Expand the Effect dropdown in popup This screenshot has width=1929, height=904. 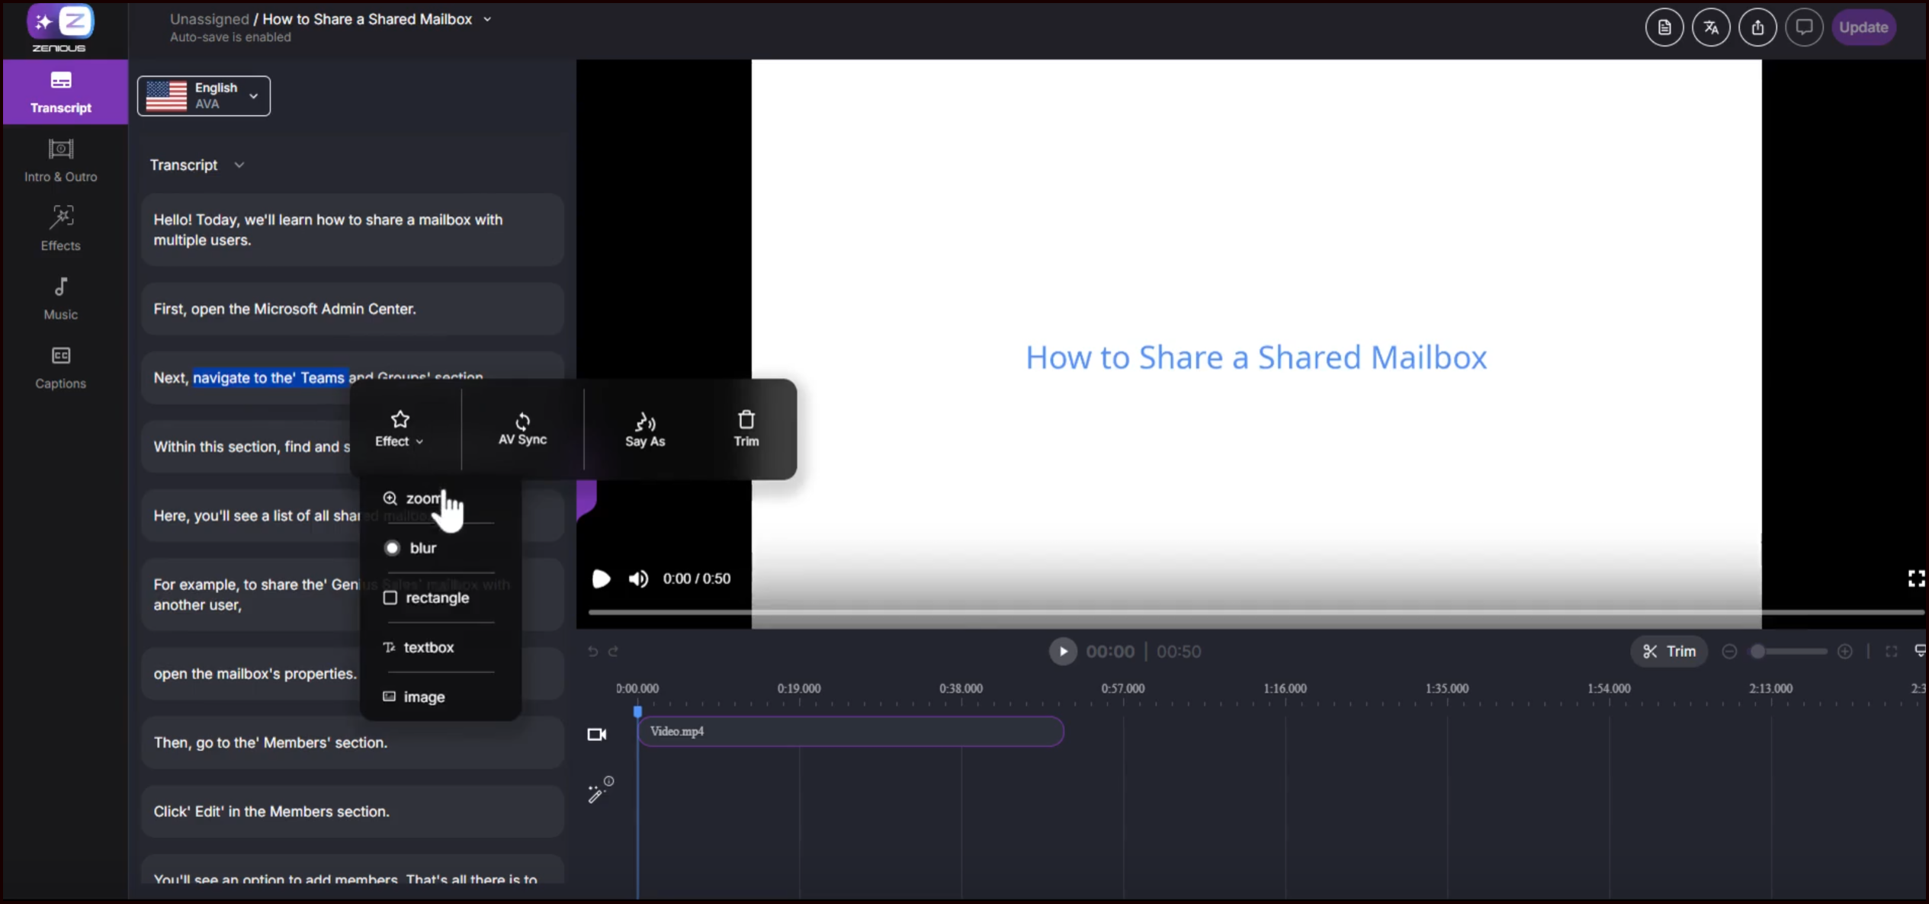point(399,429)
